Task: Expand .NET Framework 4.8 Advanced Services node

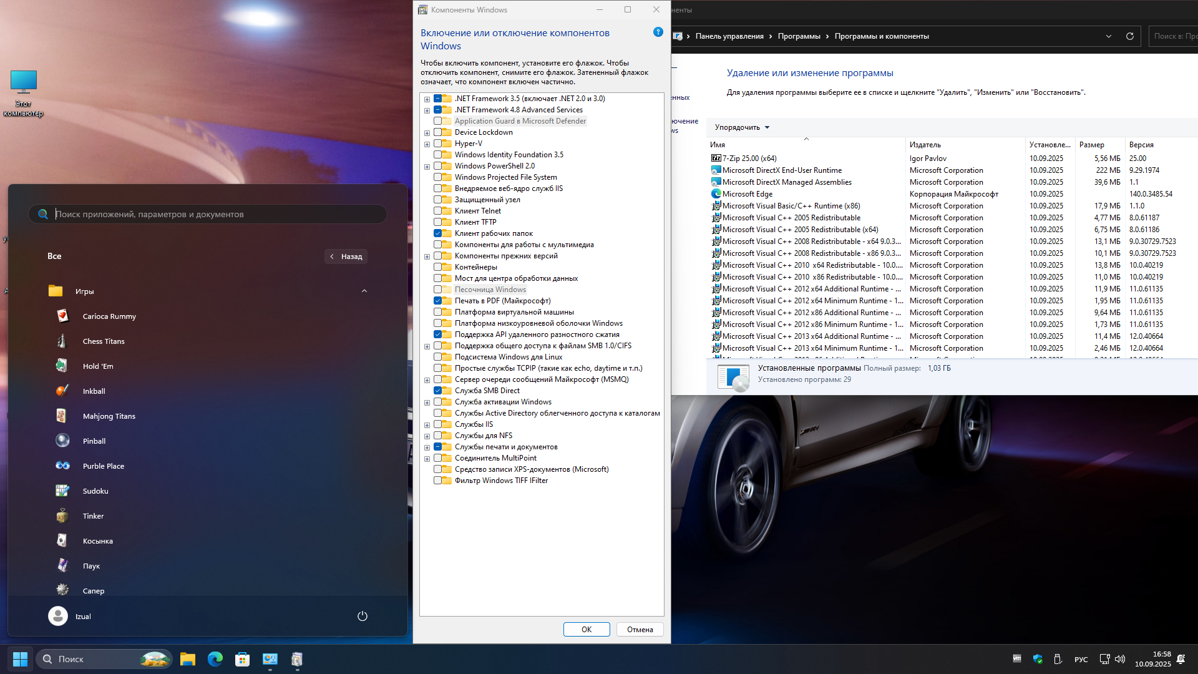Action: pyautogui.click(x=427, y=110)
